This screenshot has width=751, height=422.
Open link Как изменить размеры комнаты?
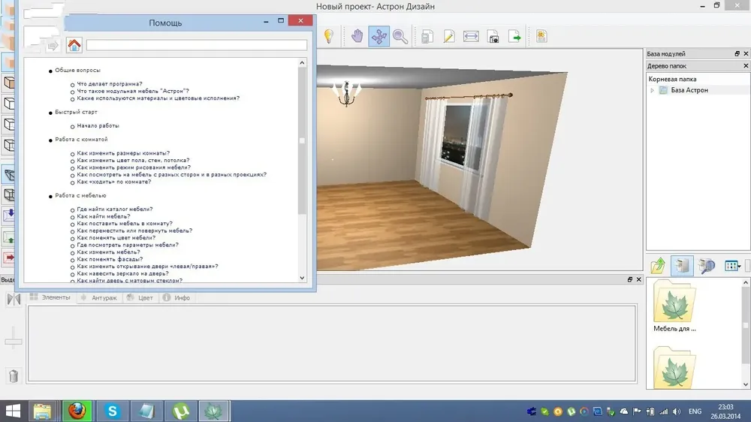click(x=123, y=153)
